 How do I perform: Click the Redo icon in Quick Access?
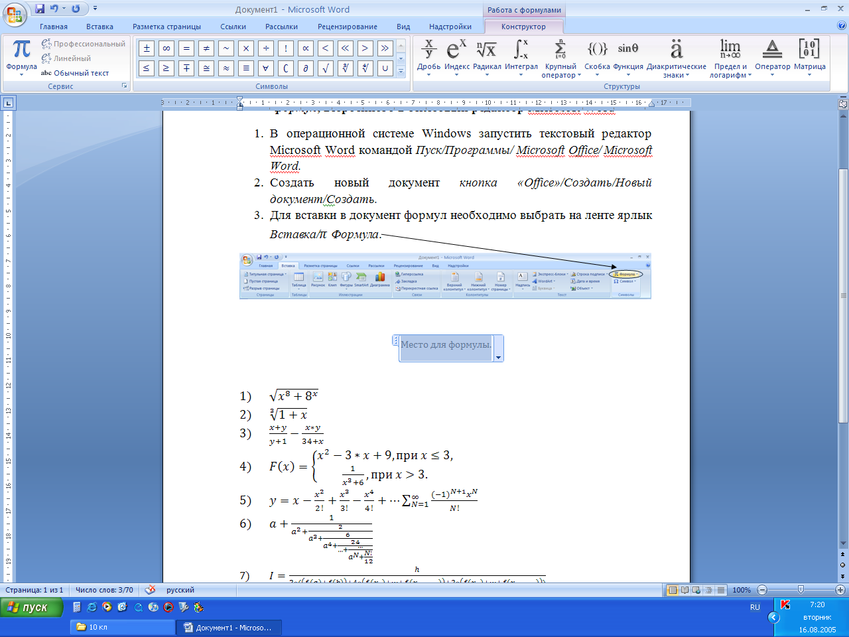click(x=76, y=9)
